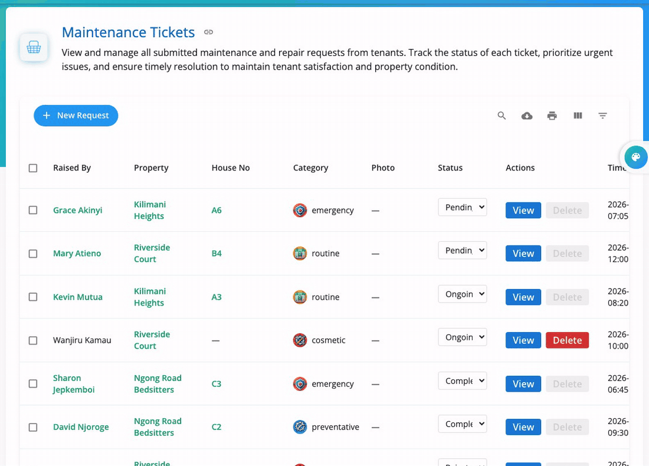Copy link icon beside Maintenance Tickets title
649x466 pixels.
pyautogui.click(x=209, y=32)
